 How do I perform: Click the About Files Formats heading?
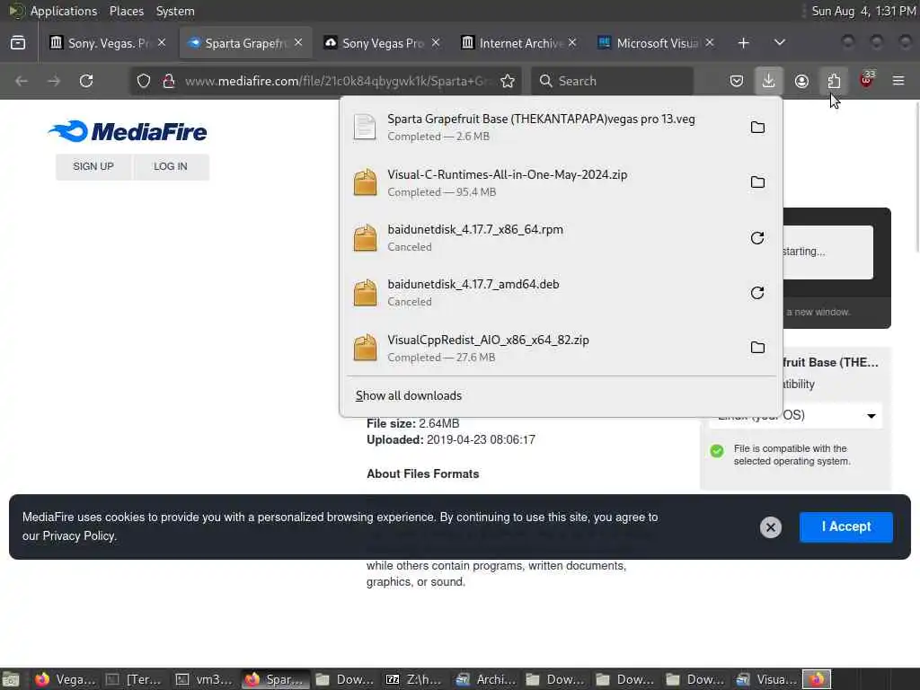point(423,474)
